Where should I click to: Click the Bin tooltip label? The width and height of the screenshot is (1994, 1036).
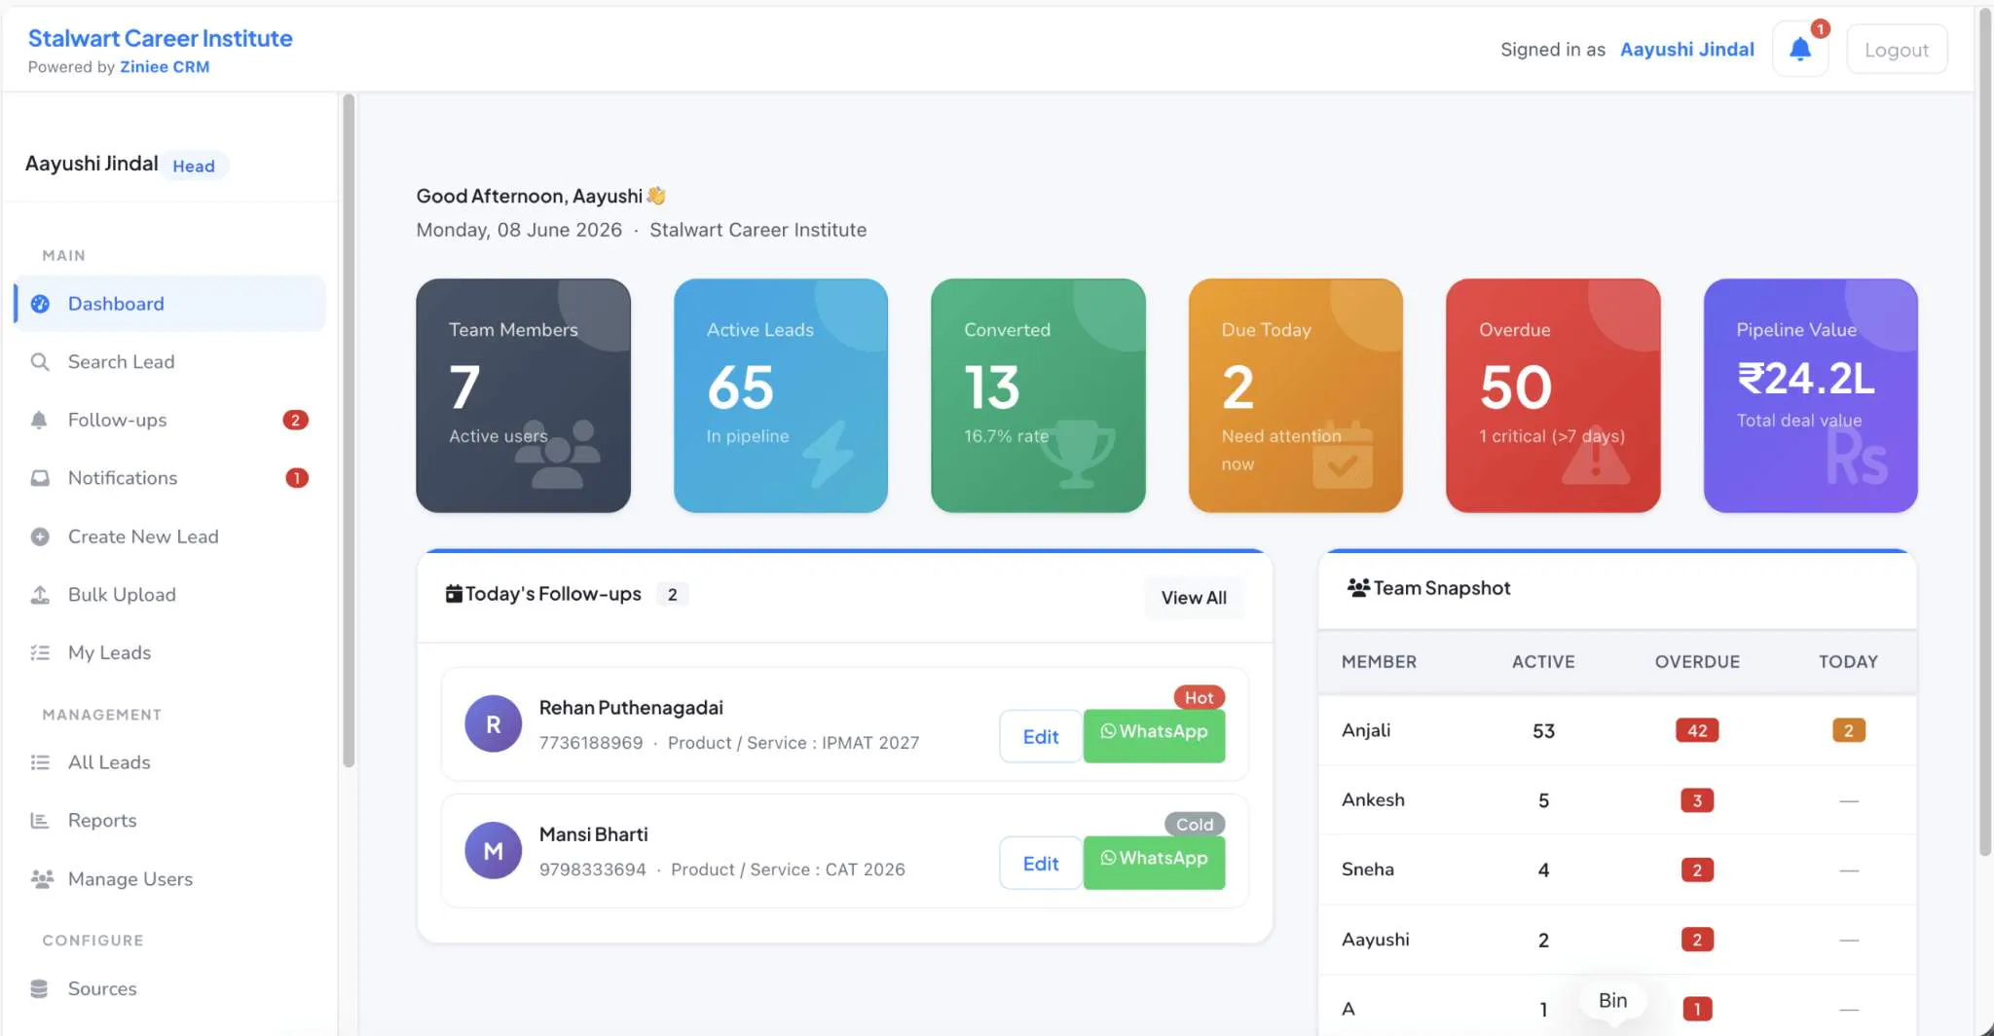(1612, 1000)
